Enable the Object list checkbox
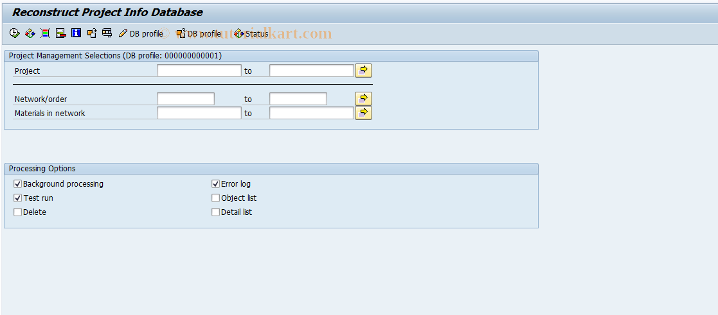718x315 pixels. pyautogui.click(x=216, y=198)
